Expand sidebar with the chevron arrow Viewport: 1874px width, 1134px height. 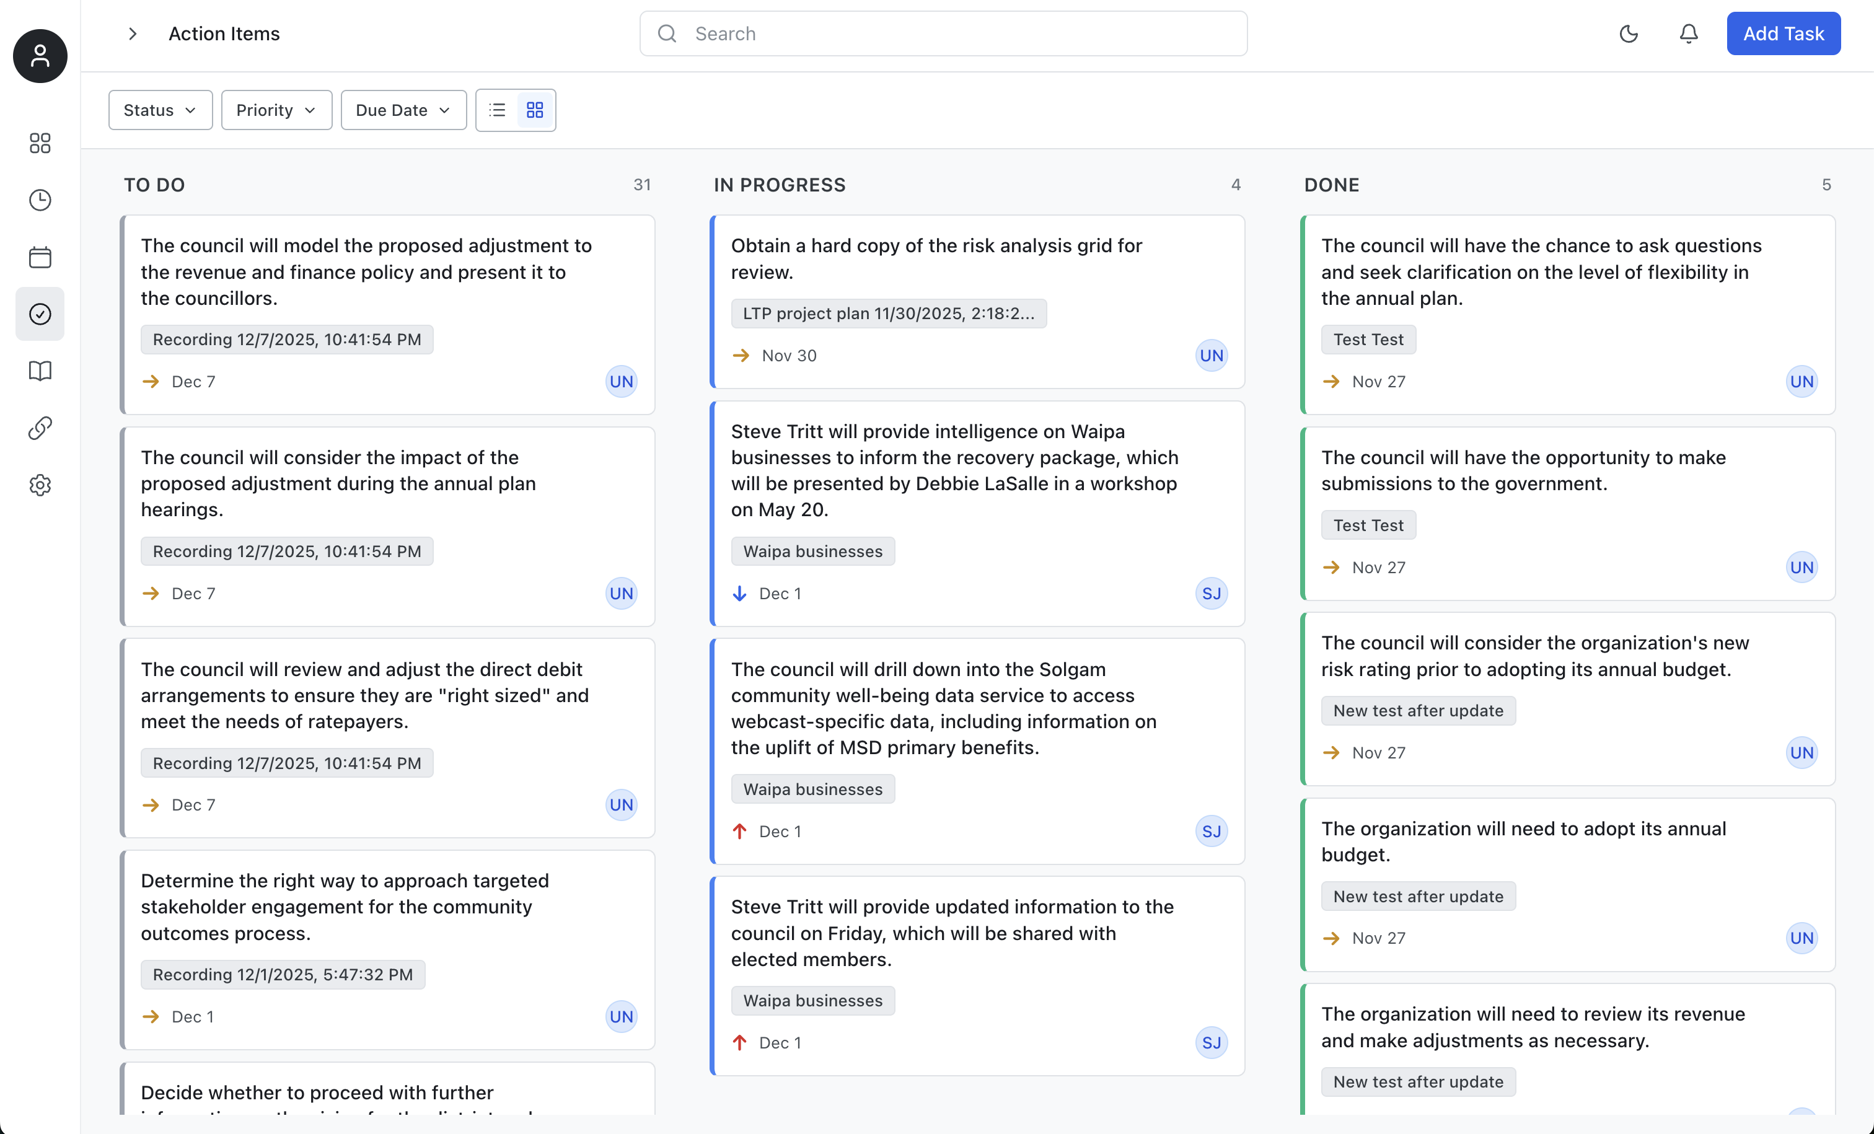pos(133,33)
